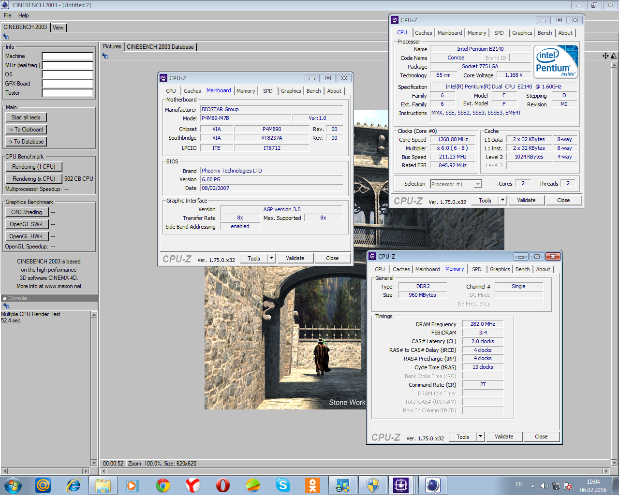Click the To Clipboard button

point(26,130)
